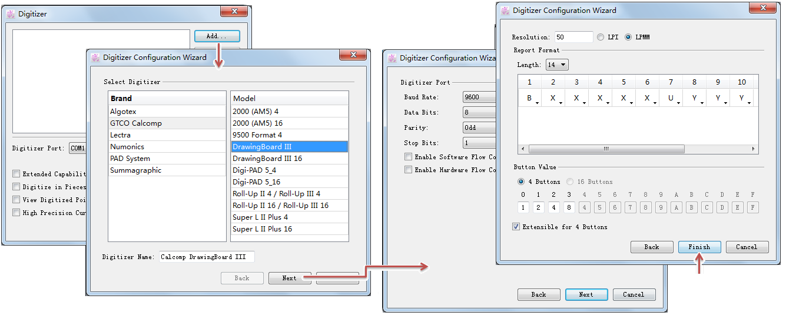Click Finish in the configuration wizard
Viewport: 786px width, 319px height.
click(699, 247)
